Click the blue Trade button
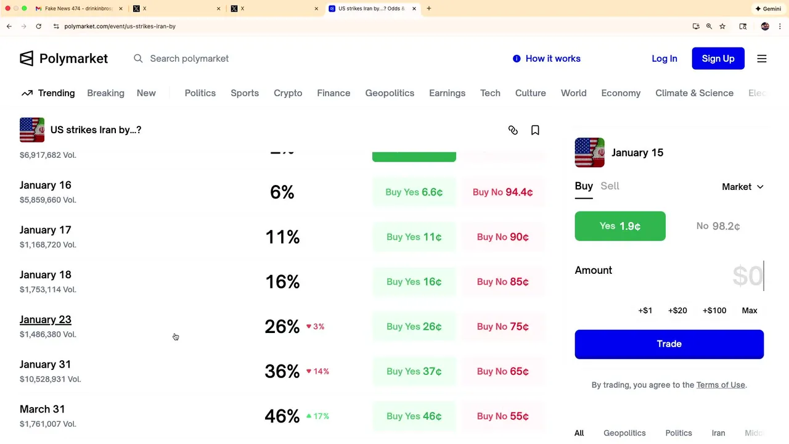Viewport: 789px width, 444px height. coord(669,344)
